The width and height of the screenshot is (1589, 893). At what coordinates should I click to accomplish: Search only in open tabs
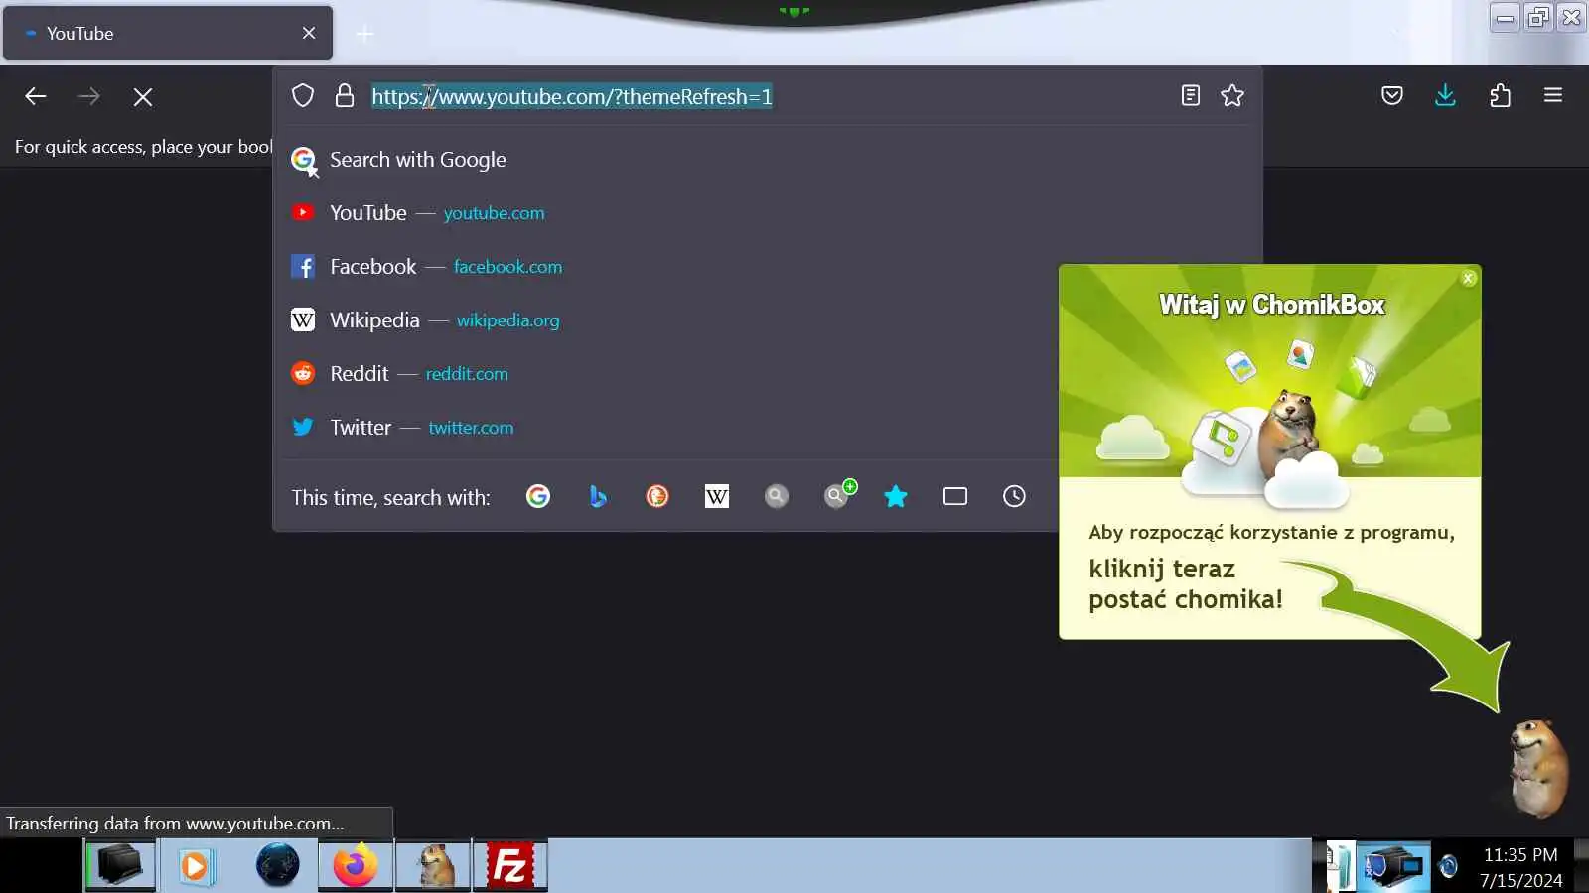click(955, 496)
